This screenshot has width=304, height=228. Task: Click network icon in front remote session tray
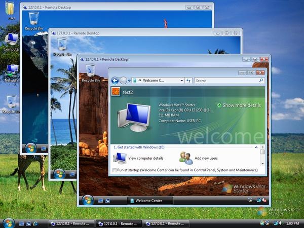258,200
